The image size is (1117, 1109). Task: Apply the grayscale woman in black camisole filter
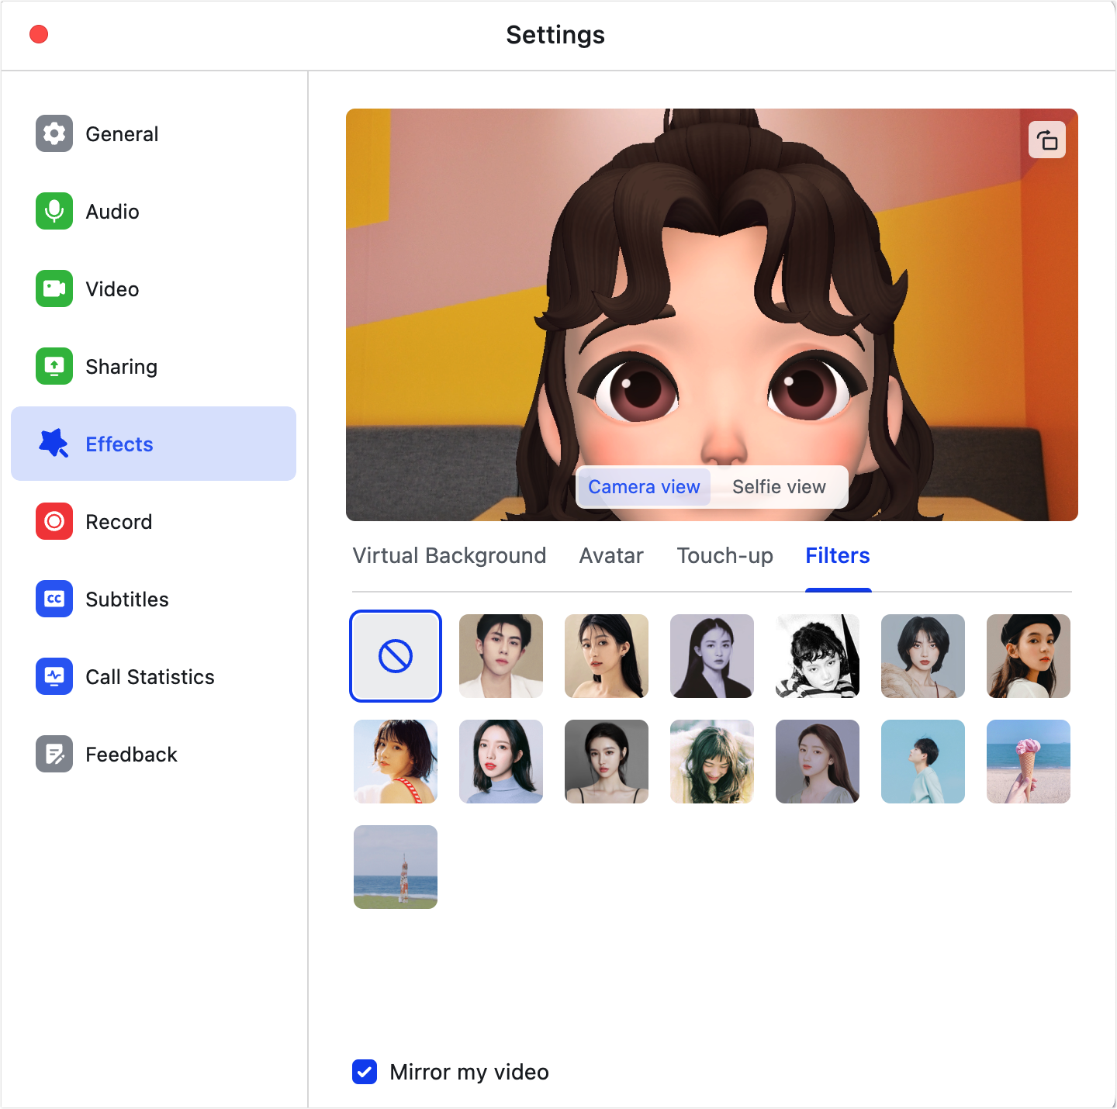(607, 762)
